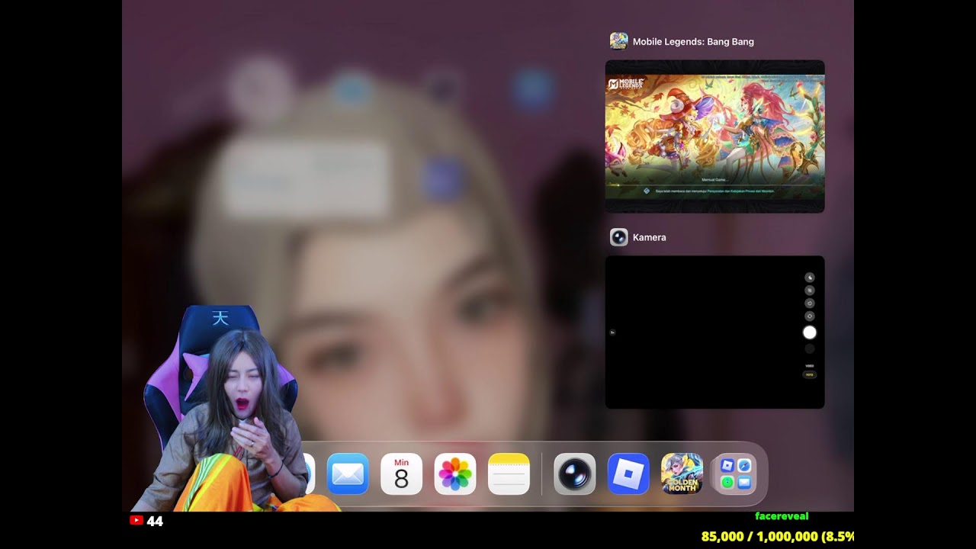This screenshot has width=976, height=549.
Task: Launch Roblox from the dock
Action: [x=628, y=474]
